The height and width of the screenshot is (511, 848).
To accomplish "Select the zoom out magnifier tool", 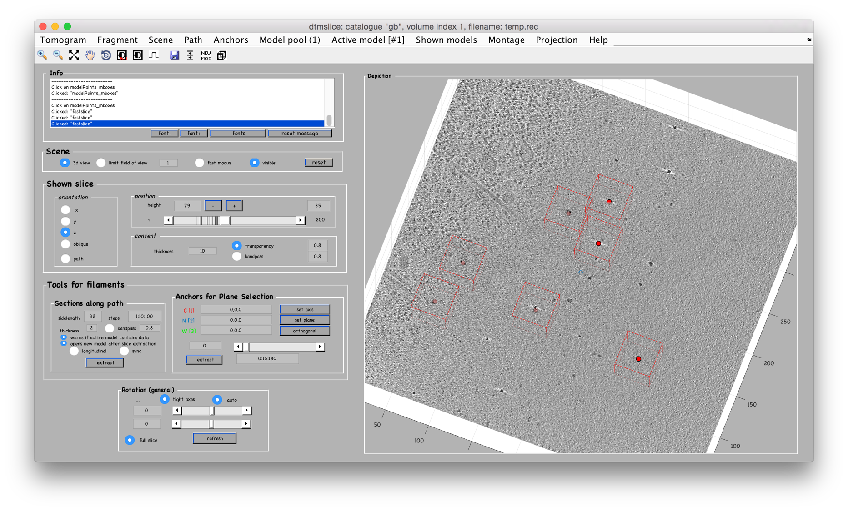I will (58, 55).
